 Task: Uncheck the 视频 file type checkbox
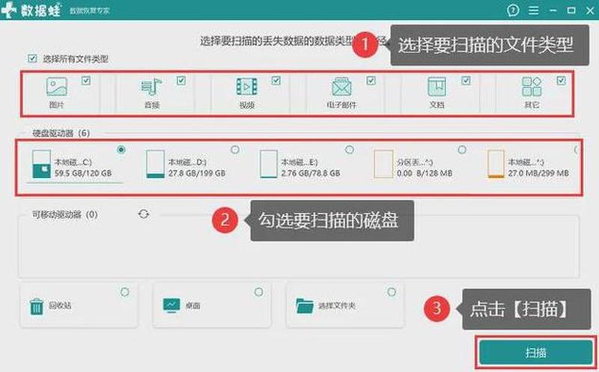click(276, 81)
